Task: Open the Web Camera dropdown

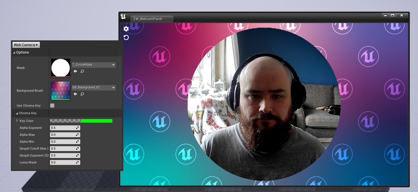Action: click(x=26, y=45)
